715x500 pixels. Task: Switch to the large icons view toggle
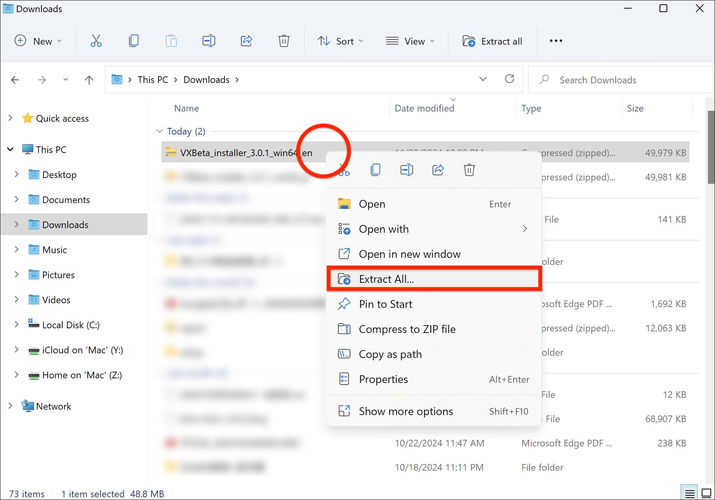(x=706, y=493)
